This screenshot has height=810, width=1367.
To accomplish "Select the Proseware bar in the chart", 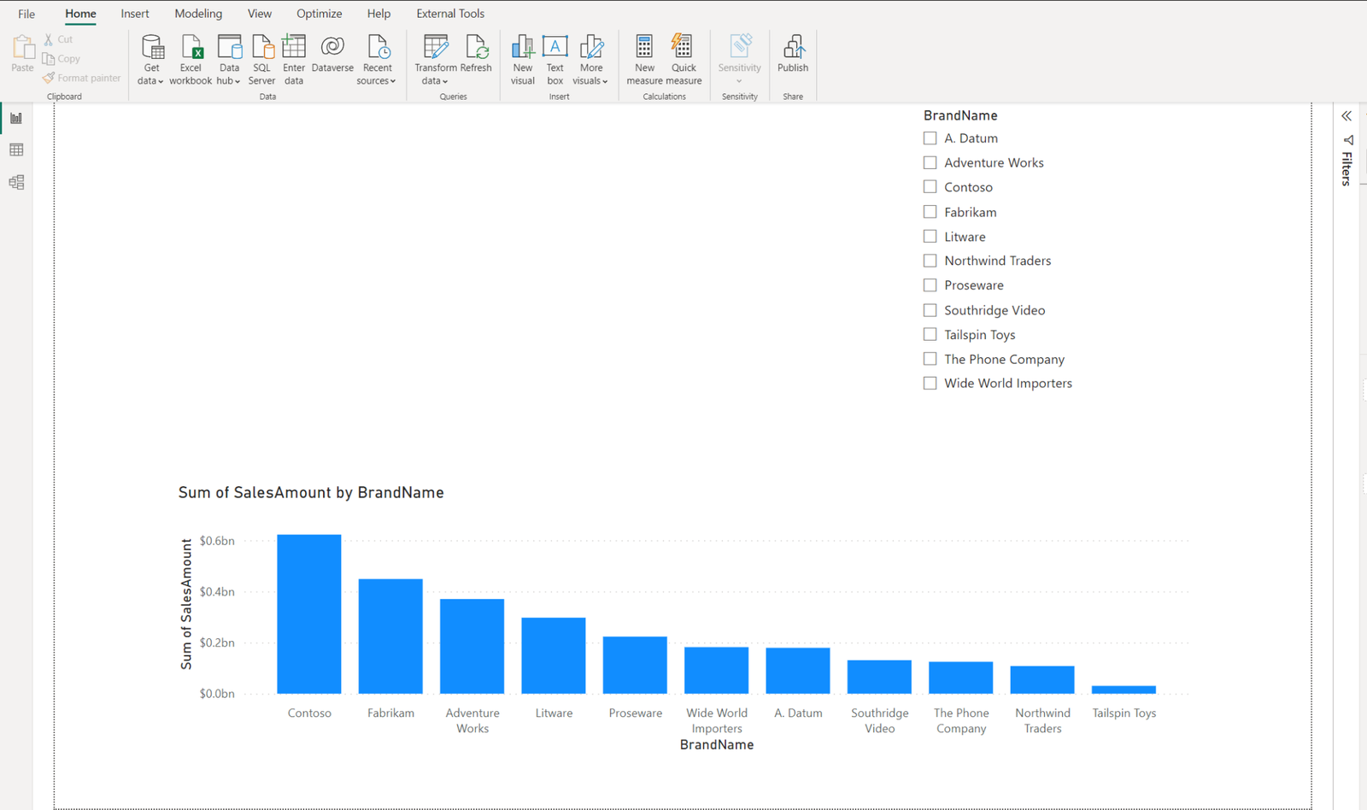I will [x=635, y=665].
